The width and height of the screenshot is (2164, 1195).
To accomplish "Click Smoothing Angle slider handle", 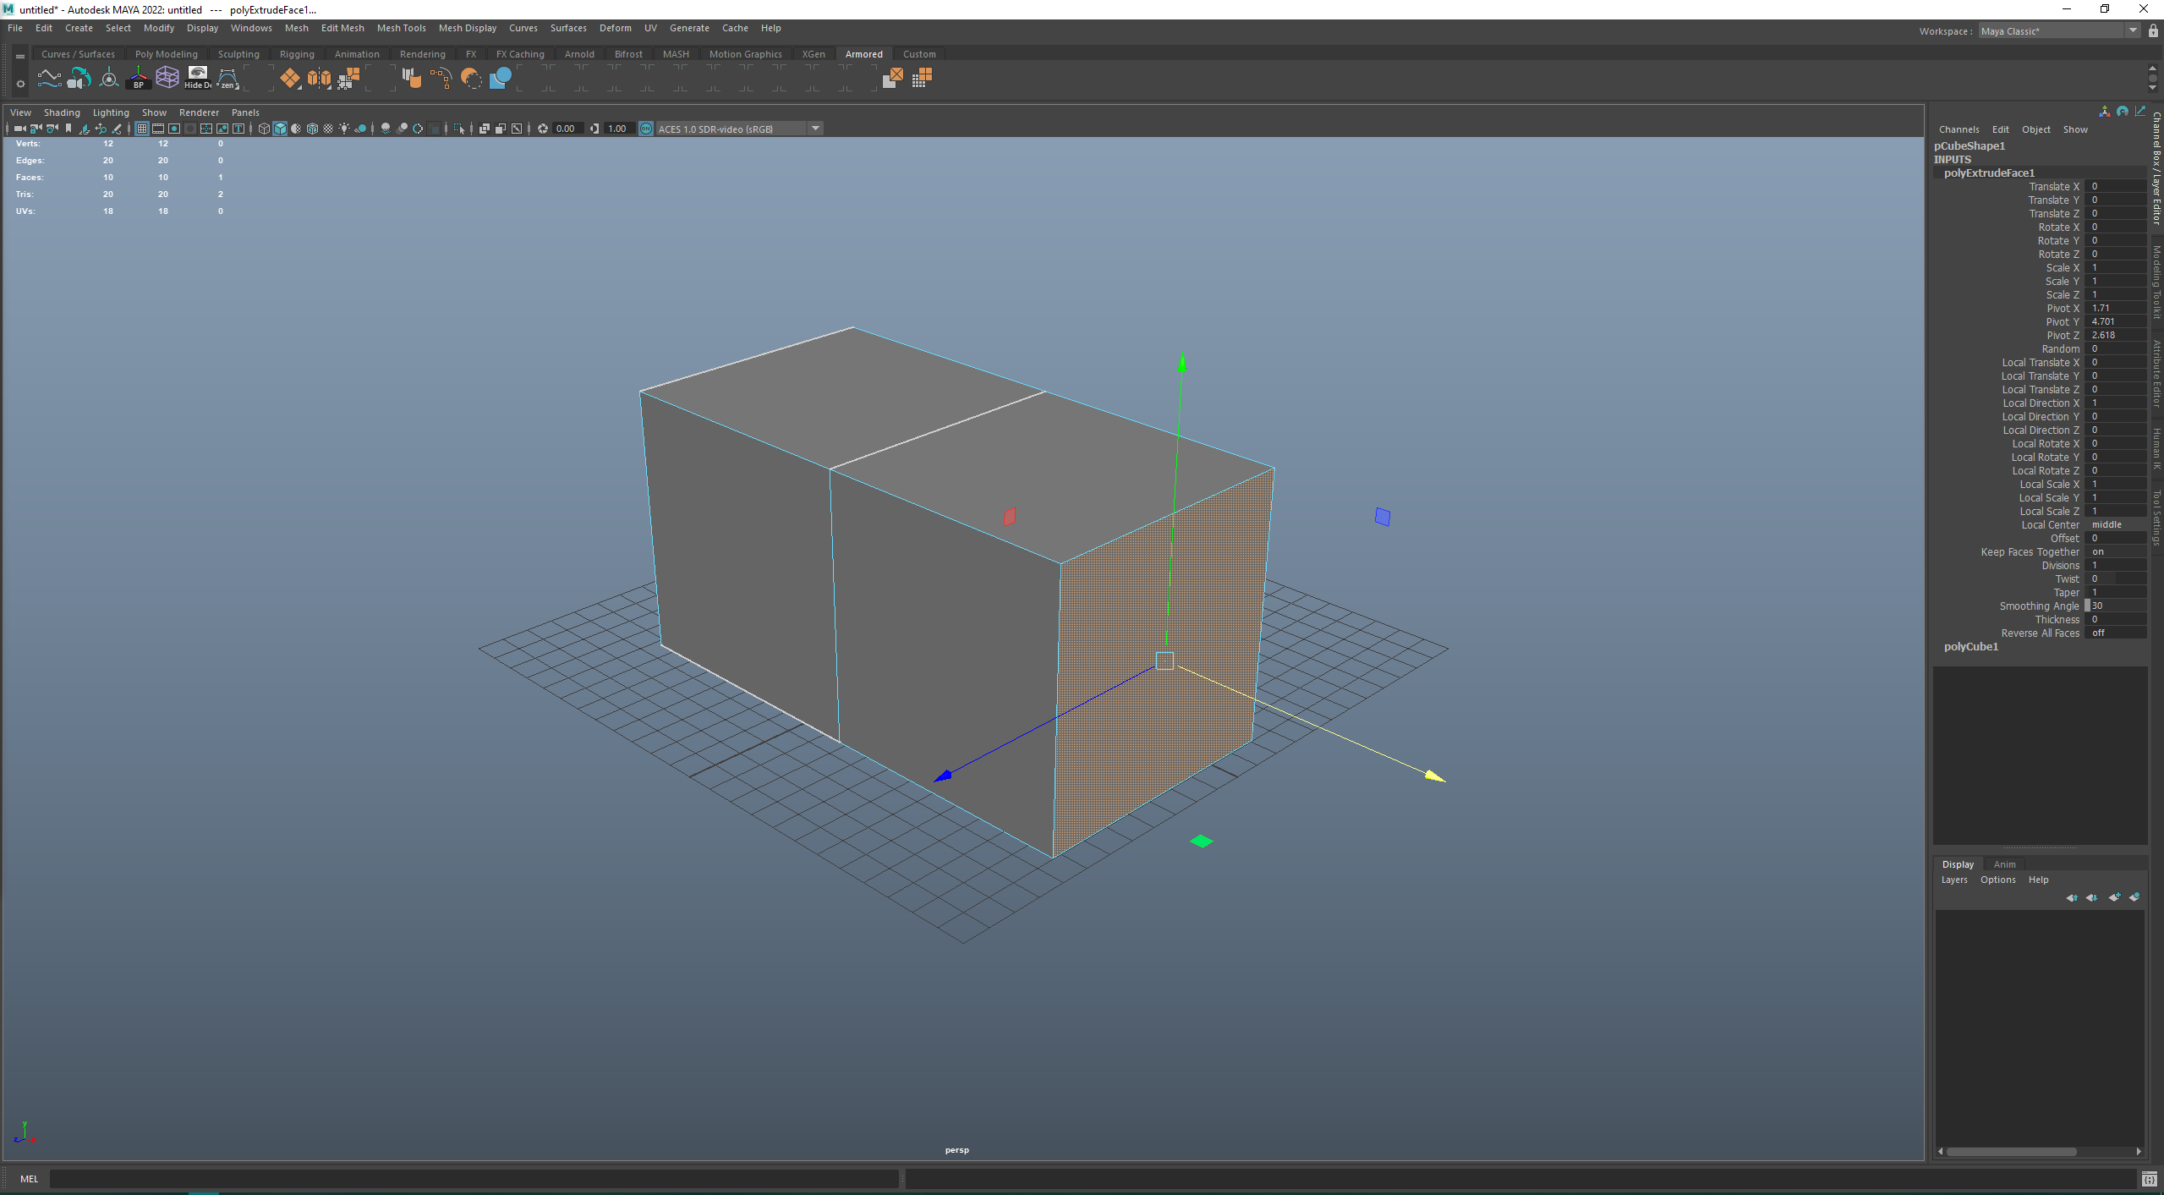I will pyautogui.click(x=2087, y=606).
